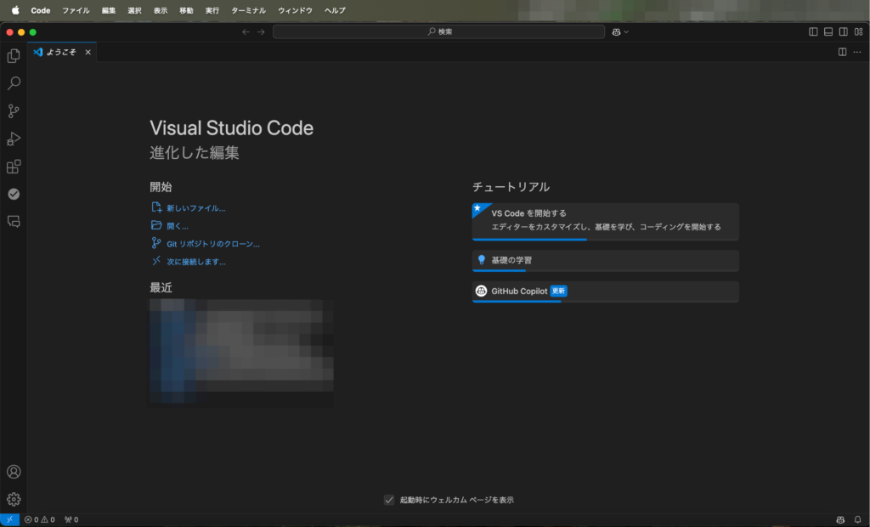Open the Manage gear settings icon
Viewport: 870px width, 527px height.
pyautogui.click(x=14, y=499)
